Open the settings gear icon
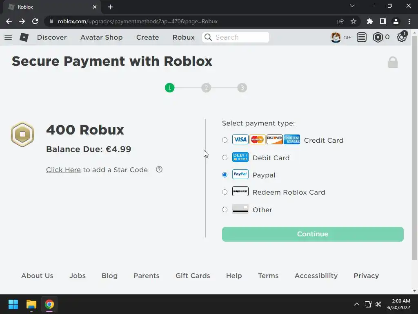This screenshot has width=418, height=314. [x=402, y=37]
